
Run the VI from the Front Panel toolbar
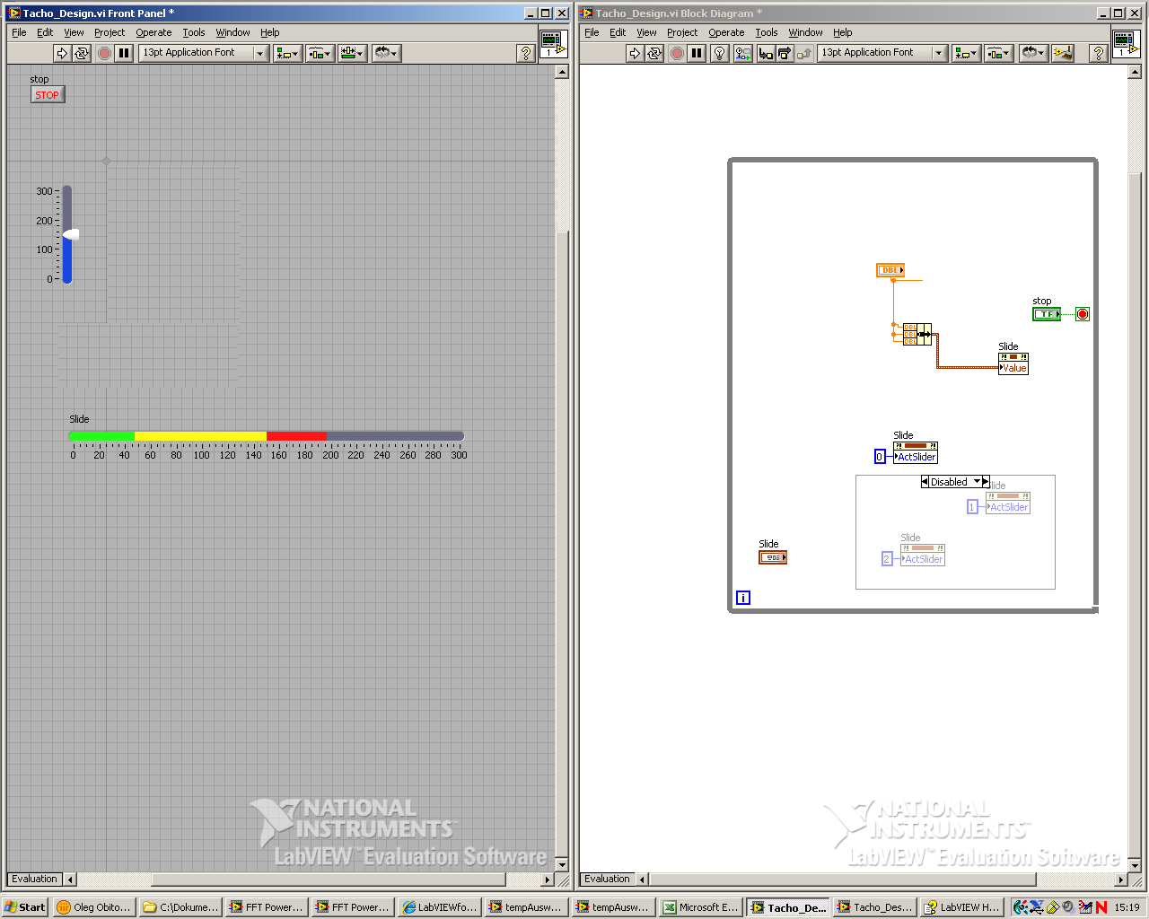coord(62,53)
